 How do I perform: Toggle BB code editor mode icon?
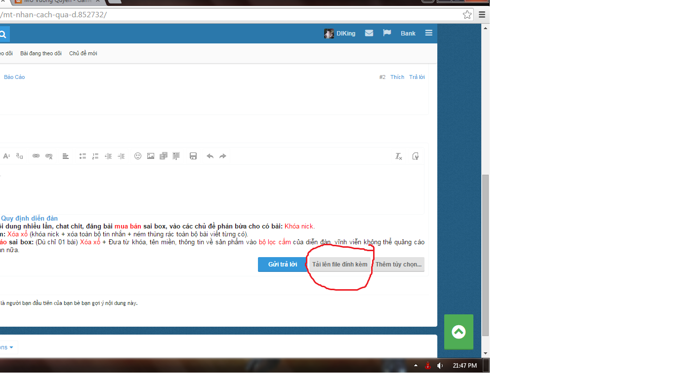(416, 156)
